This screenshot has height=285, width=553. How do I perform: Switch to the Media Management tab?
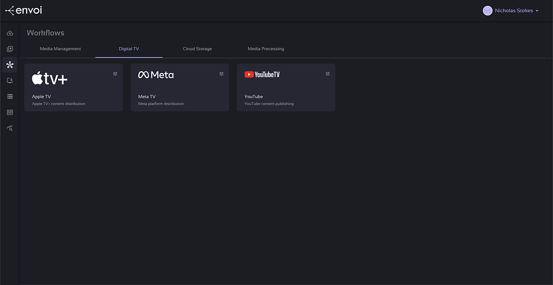(x=60, y=49)
